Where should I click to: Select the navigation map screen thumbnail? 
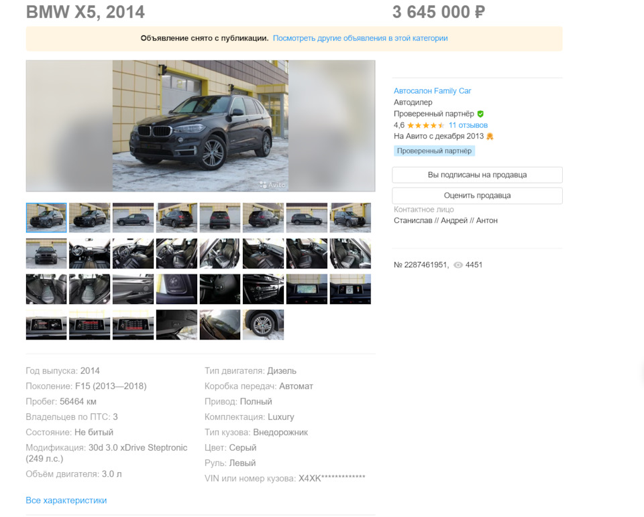point(307,289)
